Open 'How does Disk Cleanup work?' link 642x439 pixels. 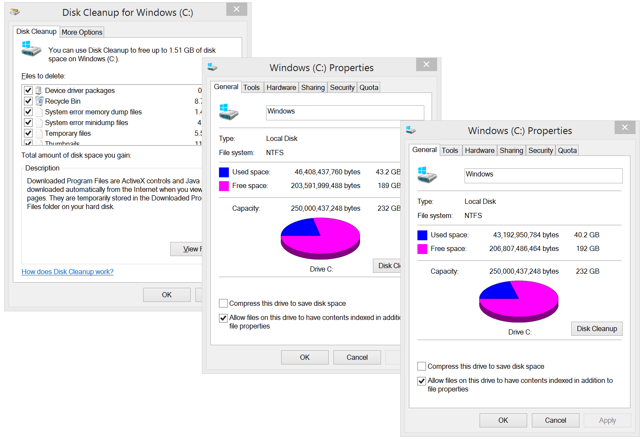point(67,272)
